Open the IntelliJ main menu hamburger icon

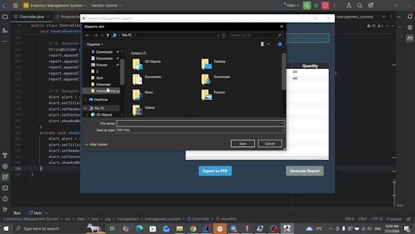click(x=15, y=5)
